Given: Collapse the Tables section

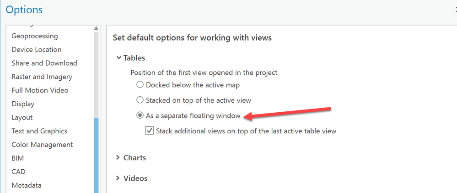Looking at the screenshot, I should pyautogui.click(x=119, y=58).
